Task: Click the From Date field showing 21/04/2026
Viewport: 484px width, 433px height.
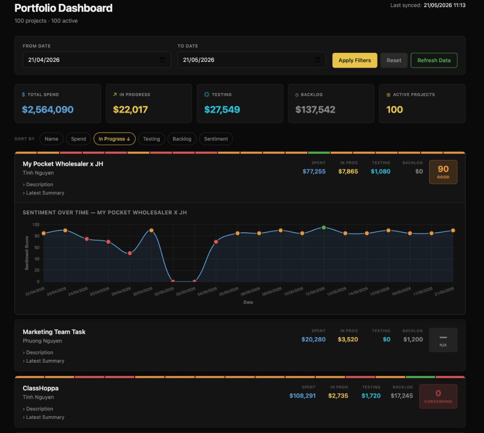Action: (97, 60)
